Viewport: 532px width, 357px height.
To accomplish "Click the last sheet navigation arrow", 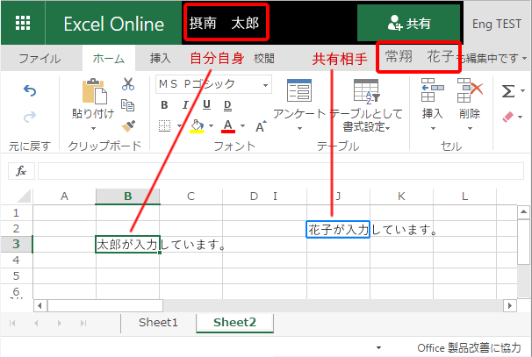I will [x=83, y=323].
